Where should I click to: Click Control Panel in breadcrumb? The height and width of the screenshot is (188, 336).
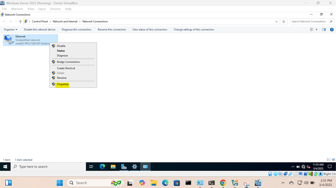(40, 21)
